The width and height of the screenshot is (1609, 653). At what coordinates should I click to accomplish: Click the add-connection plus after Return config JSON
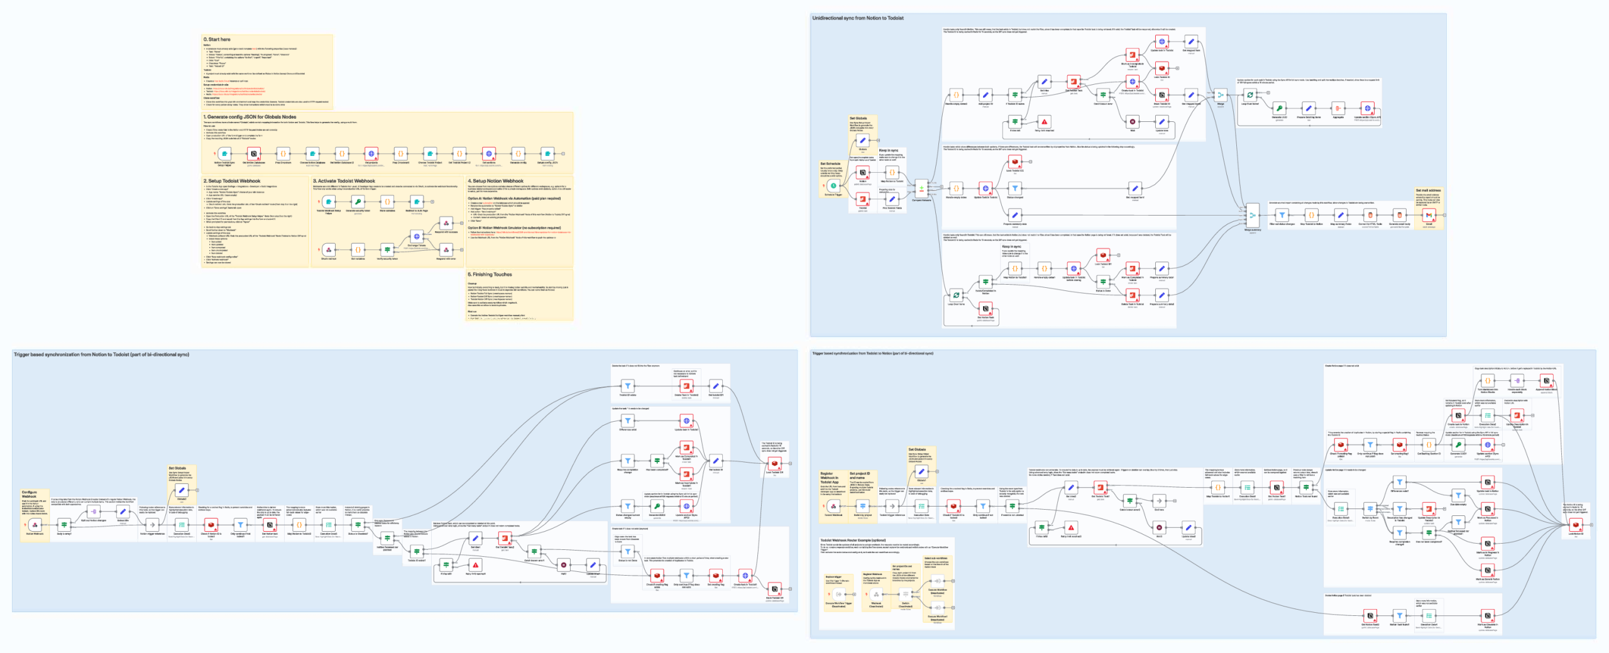point(563,153)
